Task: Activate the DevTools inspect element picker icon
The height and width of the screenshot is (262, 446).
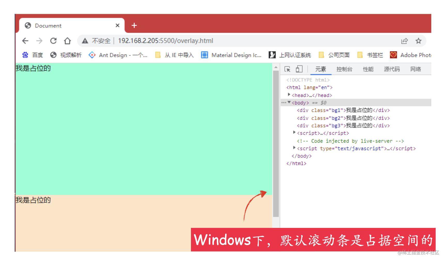Action: click(287, 69)
